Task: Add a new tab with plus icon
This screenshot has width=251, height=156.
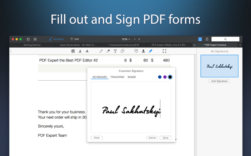Action: [240, 45]
